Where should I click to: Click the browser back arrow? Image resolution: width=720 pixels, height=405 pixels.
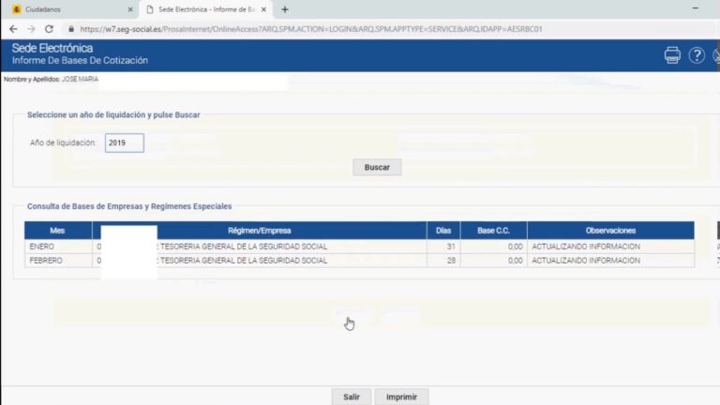click(x=13, y=29)
